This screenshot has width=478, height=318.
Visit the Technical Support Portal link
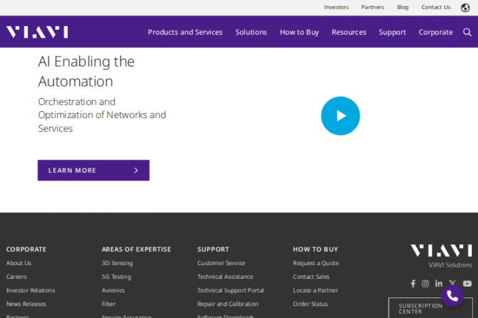click(230, 291)
